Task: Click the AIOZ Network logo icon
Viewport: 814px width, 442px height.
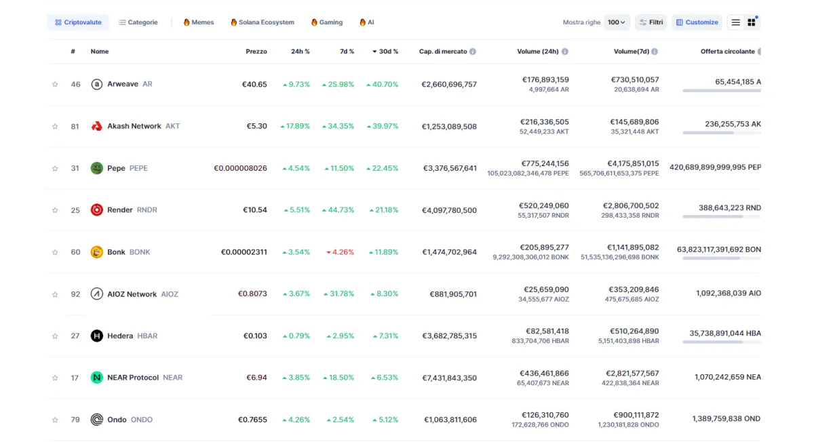Action: tap(97, 294)
